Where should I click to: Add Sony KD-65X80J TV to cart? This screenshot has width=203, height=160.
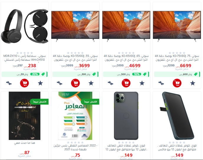coord(126,83)
